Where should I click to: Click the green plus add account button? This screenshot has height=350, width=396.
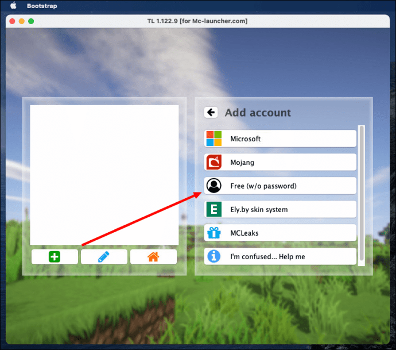pos(55,257)
